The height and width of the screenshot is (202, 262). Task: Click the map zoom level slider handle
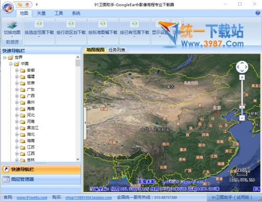[242, 107]
